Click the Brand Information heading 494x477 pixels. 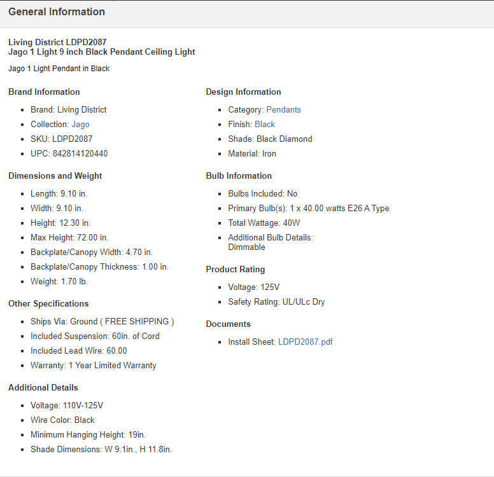[x=44, y=92]
